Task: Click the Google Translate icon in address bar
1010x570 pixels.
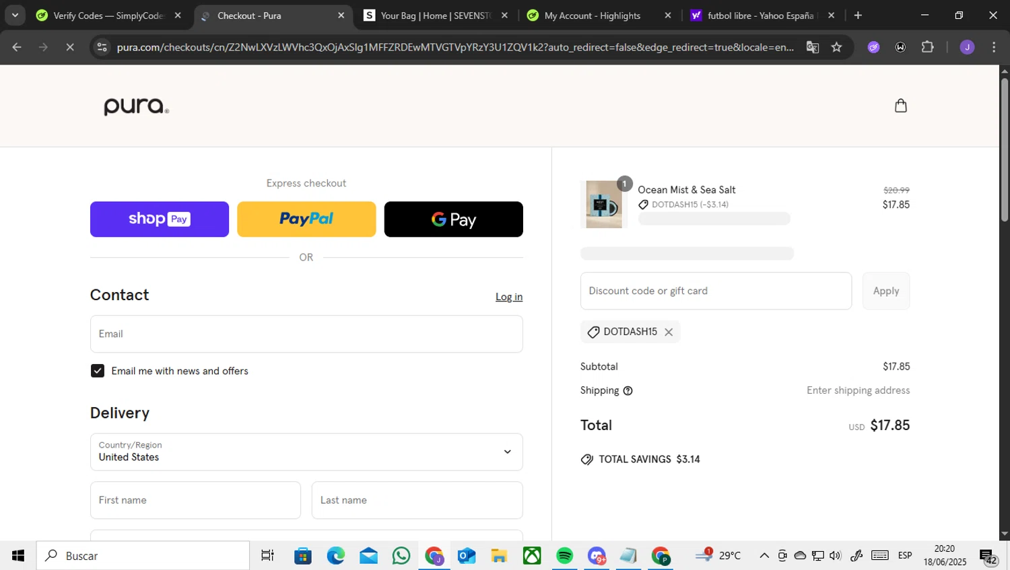Action: (813, 47)
